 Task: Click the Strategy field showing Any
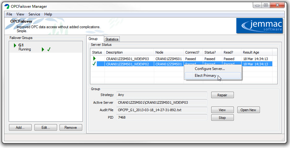[x=162, y=95]
